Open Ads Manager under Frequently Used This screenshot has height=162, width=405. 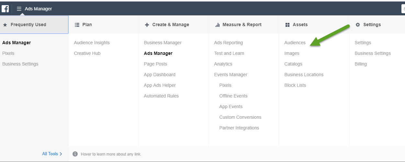17,43
